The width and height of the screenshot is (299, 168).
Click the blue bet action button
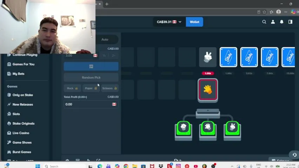tap(91, 66)
